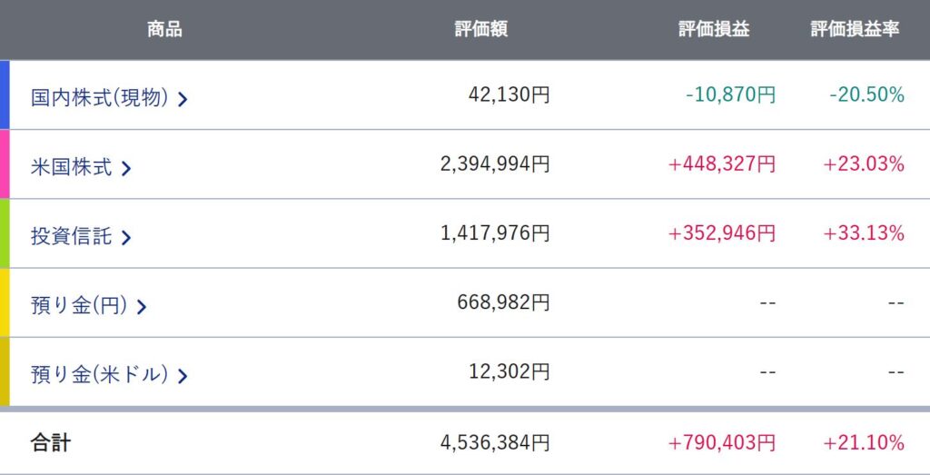This screenshot has width=930, height=475.
Task: Click the green color bar for 投資信託
Action: 5,233
